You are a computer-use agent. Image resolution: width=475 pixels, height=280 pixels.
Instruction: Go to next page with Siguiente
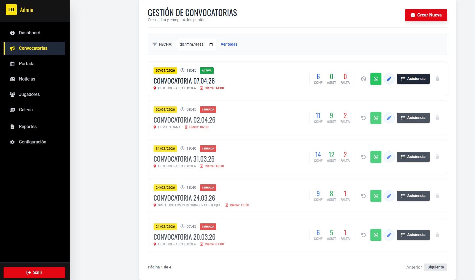[435, 267]
